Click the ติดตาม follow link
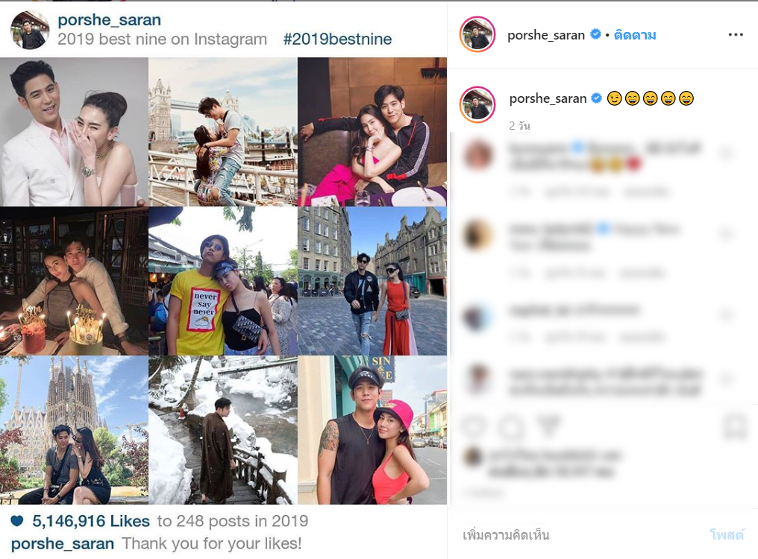758x559 pixels. click(635, 35)
